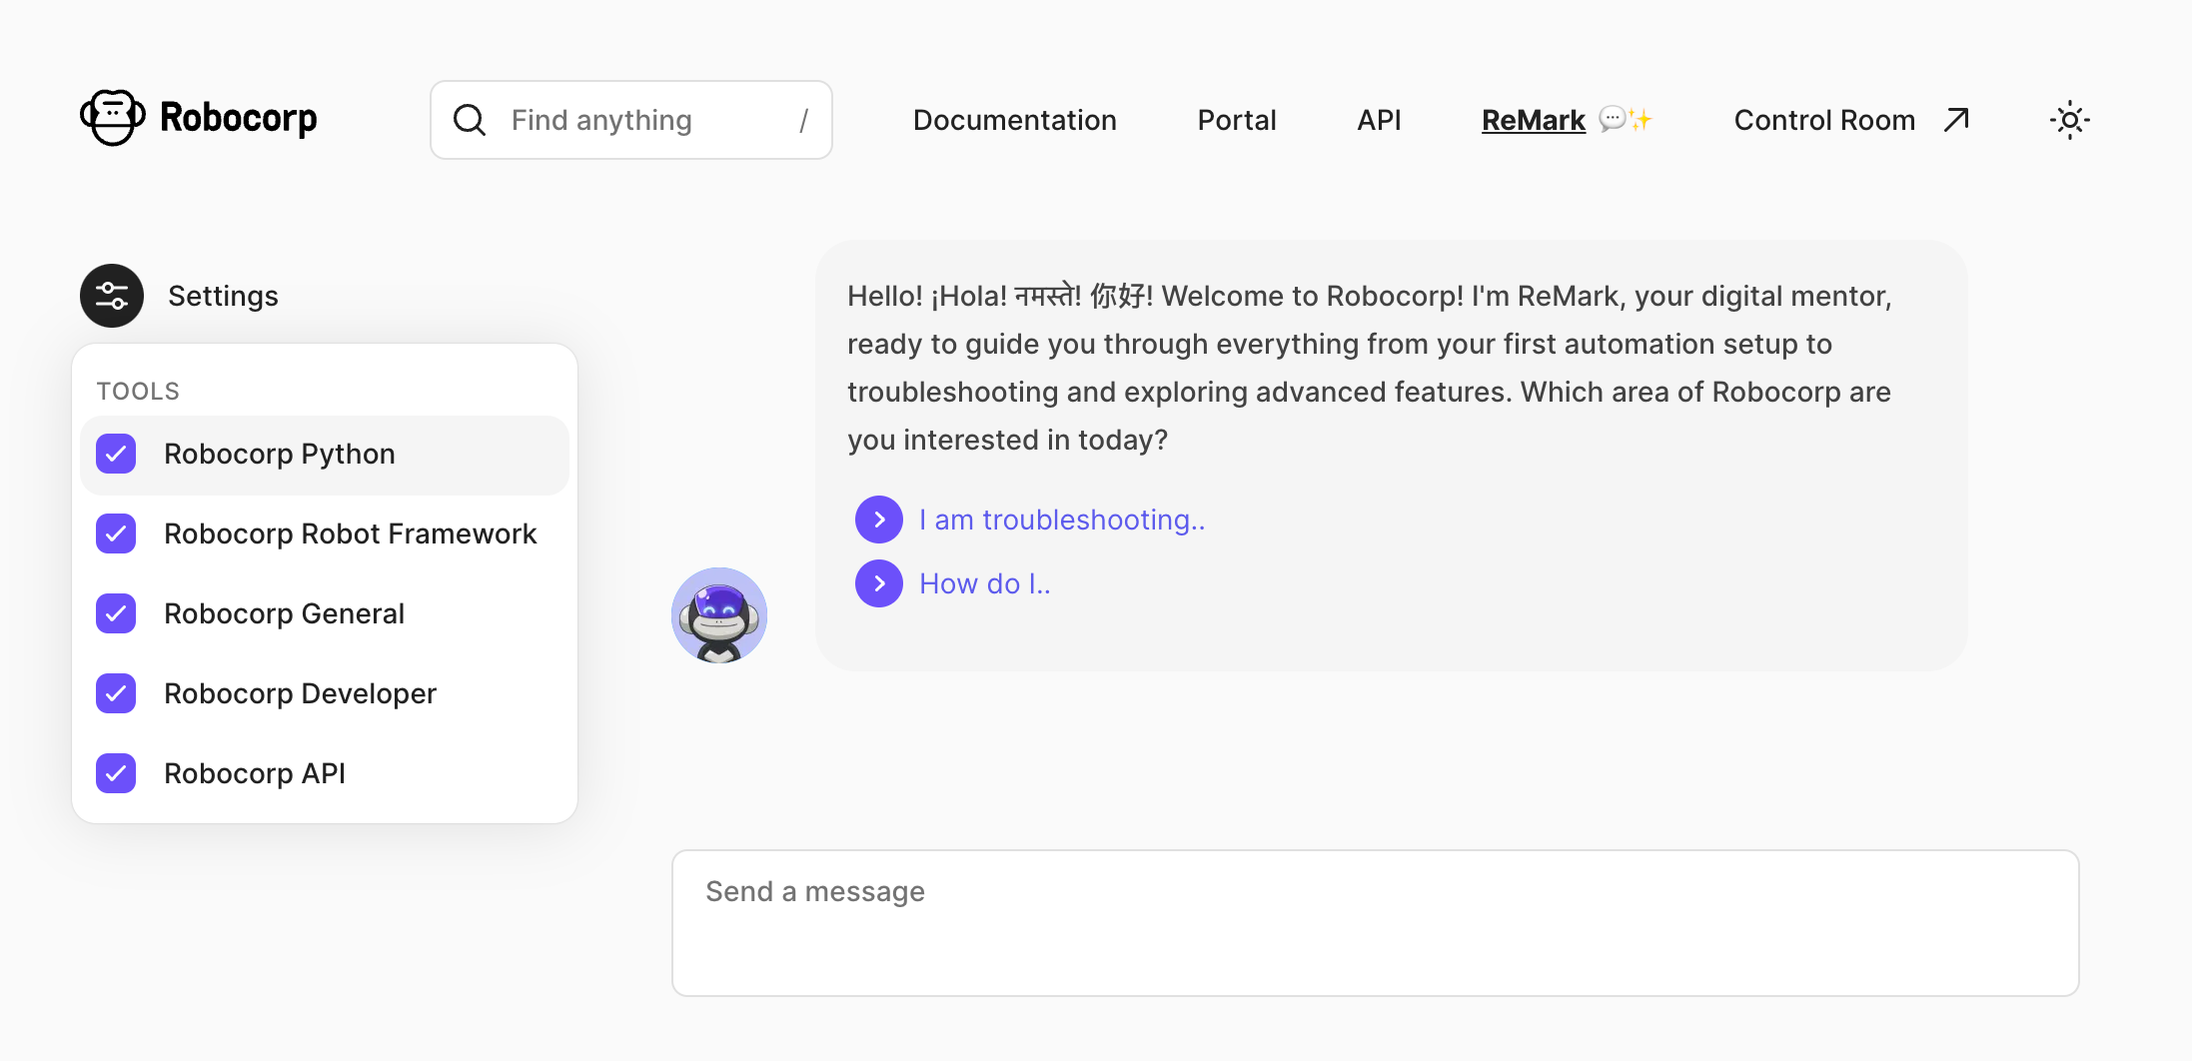Viewport: 2192px width, 1061px height.
Task: Focus the Find anything search field
Action: 631,120
